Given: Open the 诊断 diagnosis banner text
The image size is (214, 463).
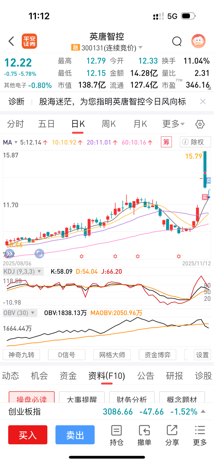Looking at the screenshot, I should click(112, 101).
